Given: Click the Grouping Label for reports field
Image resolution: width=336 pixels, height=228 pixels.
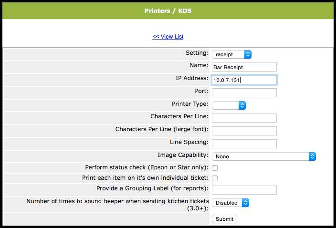Looking at the screenshot, I should [x=244, y=190].
